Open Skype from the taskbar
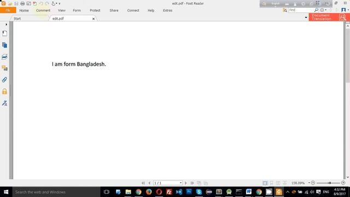This screenshot has height=197, width=350. [199, 192]
